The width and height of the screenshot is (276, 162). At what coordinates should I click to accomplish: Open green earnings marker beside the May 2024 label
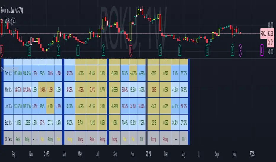point(179,50)
